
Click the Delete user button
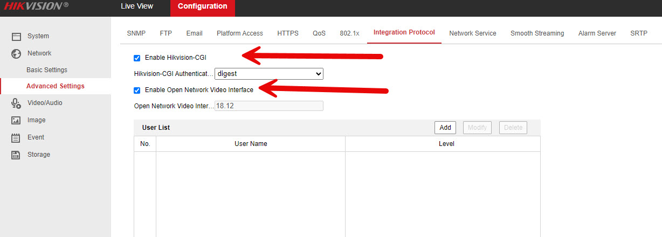[513, 128]
